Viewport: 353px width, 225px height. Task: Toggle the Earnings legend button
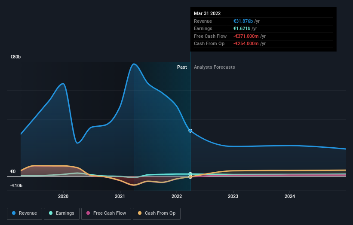(61, 213)
